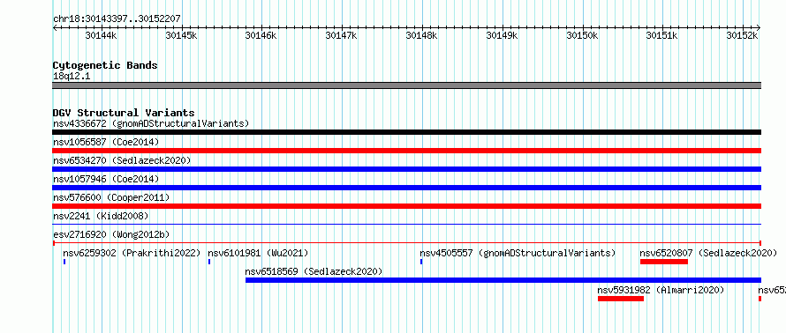Click the thin red esv2716920 Wong2012b line
The height and width of the screenshot is (333, 786).
tap(406, 243)
